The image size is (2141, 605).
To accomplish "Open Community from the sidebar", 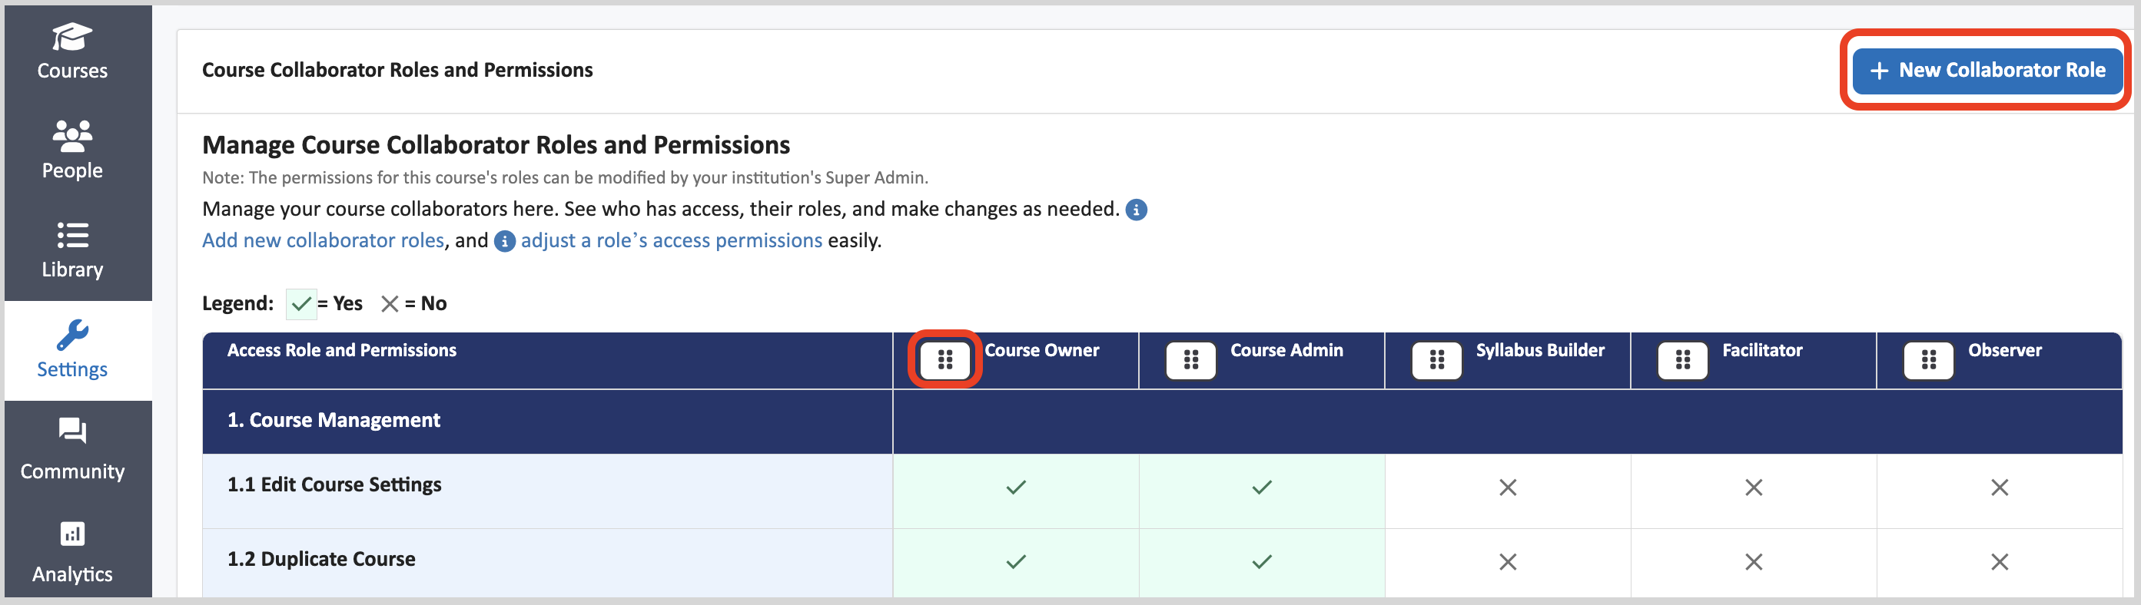I will pyautogui.click(x=72, y=451).
